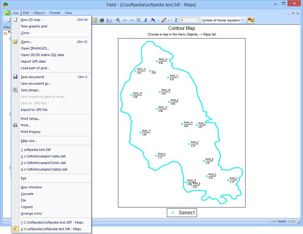Click the new document toolbar icon
The width and height of the screenshot is (303, 234).
point(9,20)
